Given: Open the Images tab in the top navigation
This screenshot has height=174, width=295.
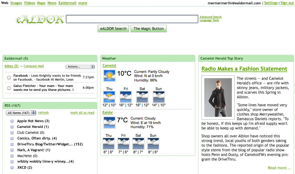Looking at the screenshot, I should [16, 3].
